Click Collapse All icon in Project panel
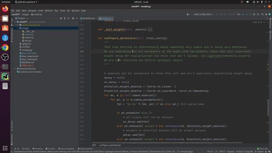 click(x=68, y=18)
